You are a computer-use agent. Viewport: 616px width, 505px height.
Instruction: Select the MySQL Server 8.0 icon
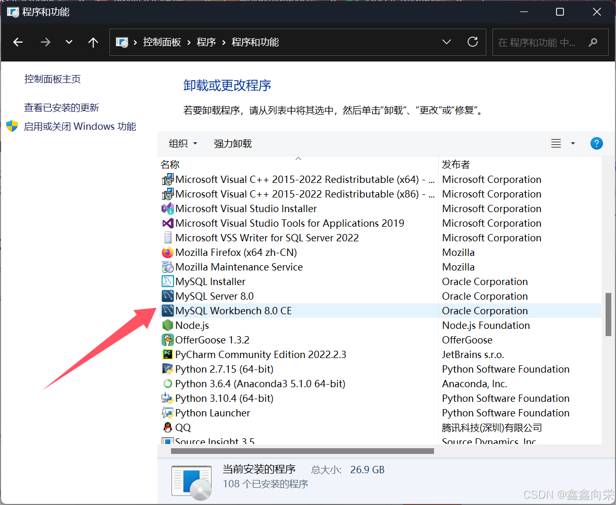point(168,296)
